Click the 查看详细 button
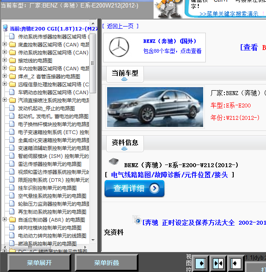The image size is (266, 272). click(x=135, y=188)
